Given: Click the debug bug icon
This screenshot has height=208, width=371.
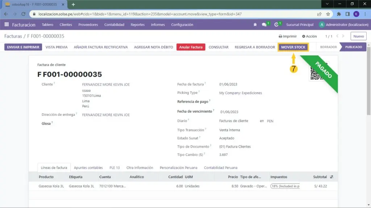Looking at the screenshot, I should point(255,25).
